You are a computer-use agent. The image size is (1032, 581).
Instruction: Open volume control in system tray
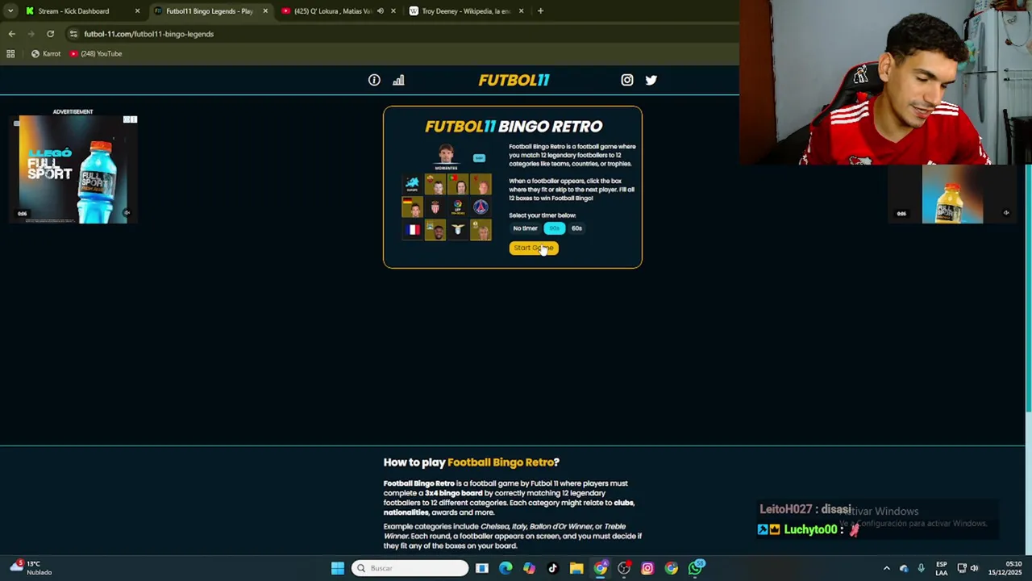[974, 568]
